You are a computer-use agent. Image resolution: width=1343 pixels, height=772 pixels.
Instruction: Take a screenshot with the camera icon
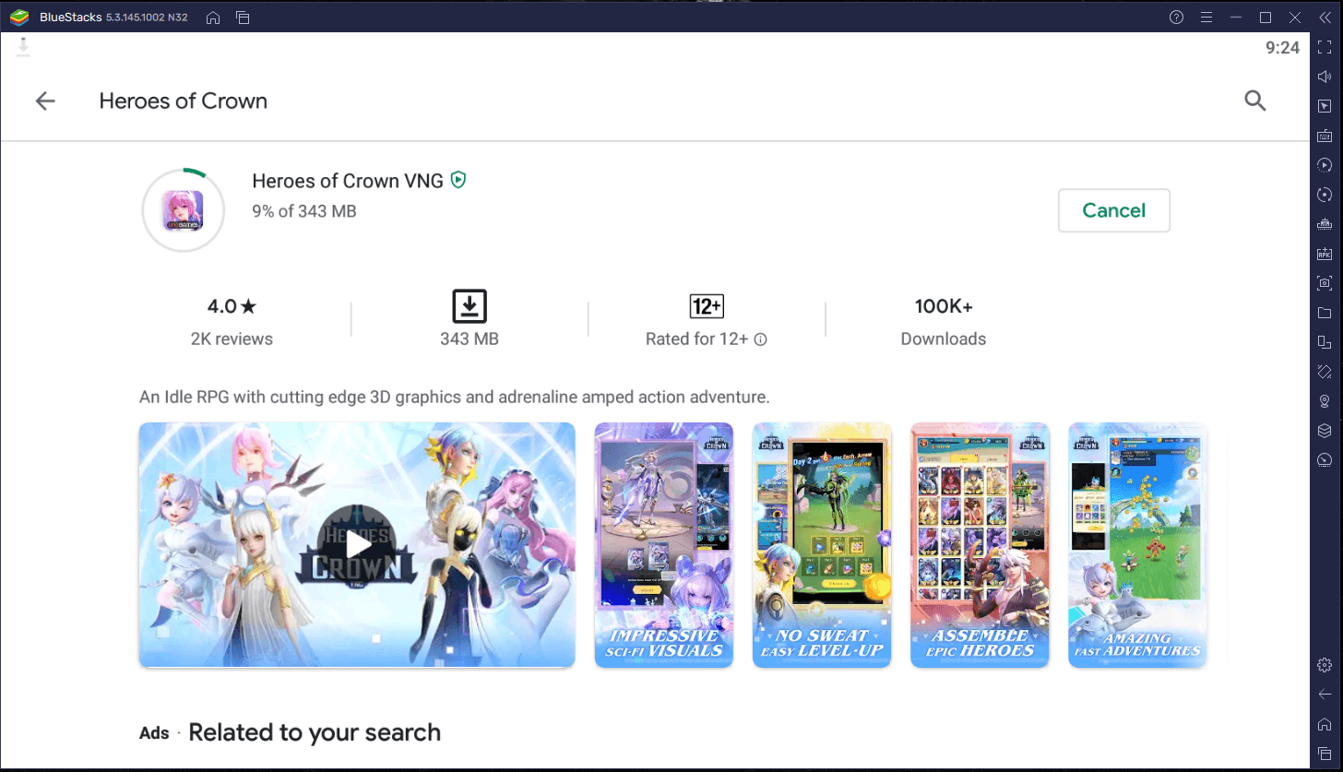pyautogui.click(x=1325, y=283)
